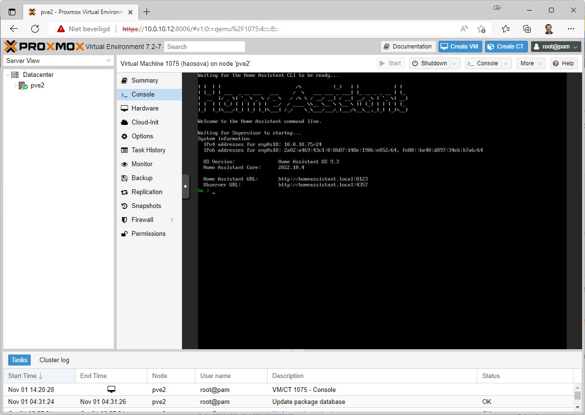Select Datacenter in the tree
The image size is (585, 415).
[38, 74]
